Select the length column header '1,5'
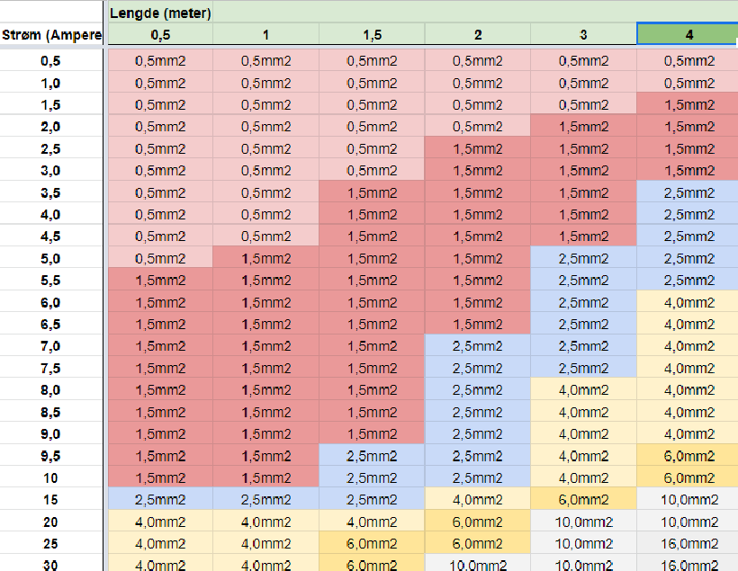738x571 pixels. tap(372, 34)
